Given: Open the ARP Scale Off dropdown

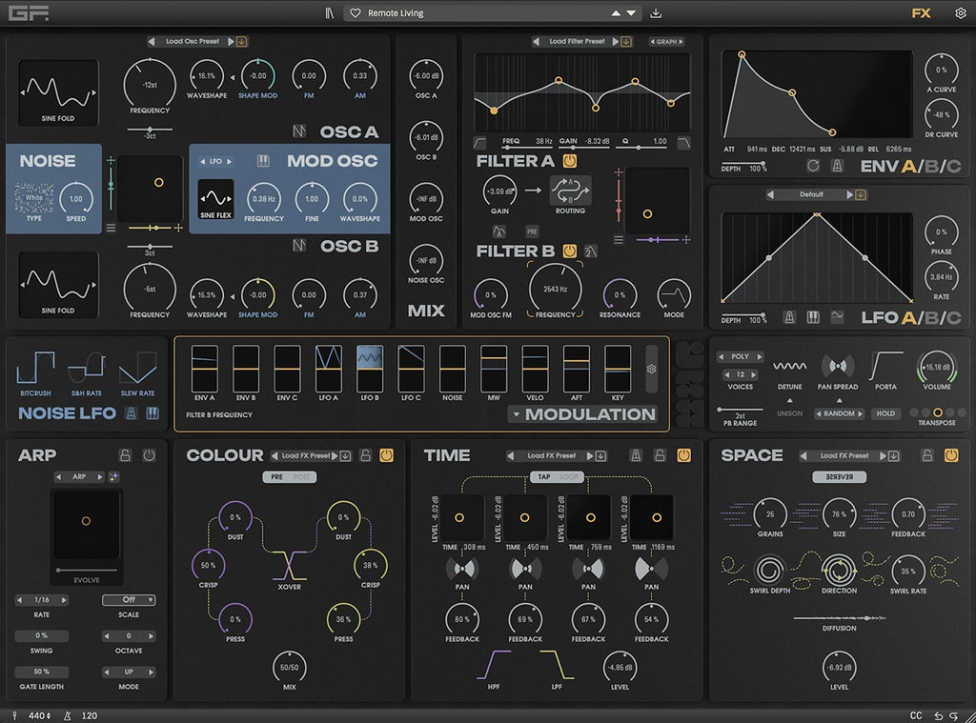Looking at the screenshot, I should point(129,600).
